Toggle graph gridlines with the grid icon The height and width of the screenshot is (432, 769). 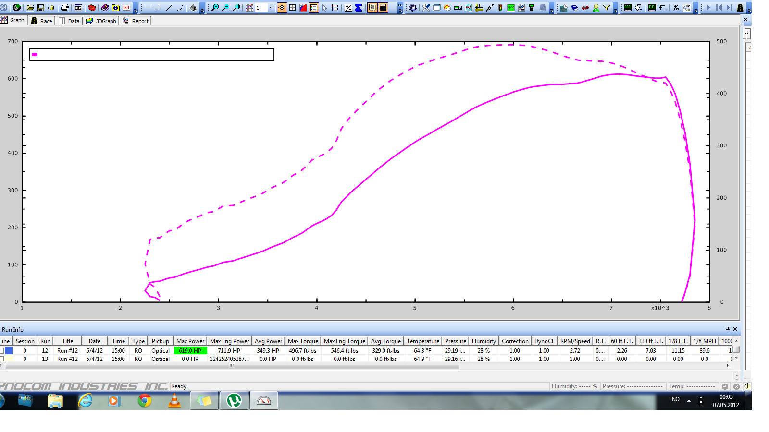(293, 7)
